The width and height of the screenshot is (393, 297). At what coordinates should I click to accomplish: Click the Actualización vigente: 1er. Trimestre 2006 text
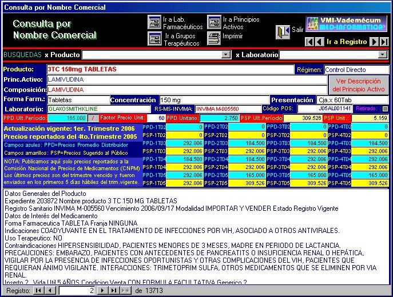click(69, 129)
